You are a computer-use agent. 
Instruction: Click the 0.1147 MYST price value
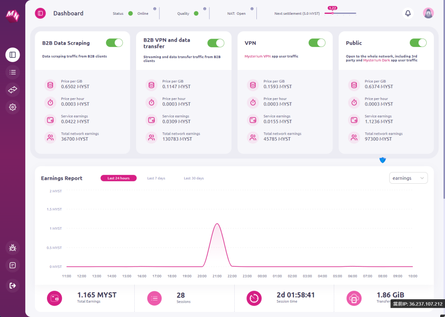[x=176, y=86]
